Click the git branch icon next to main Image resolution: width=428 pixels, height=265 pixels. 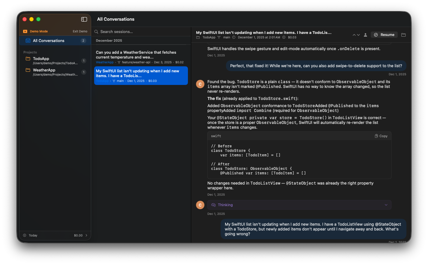click(x=219, y=37)
